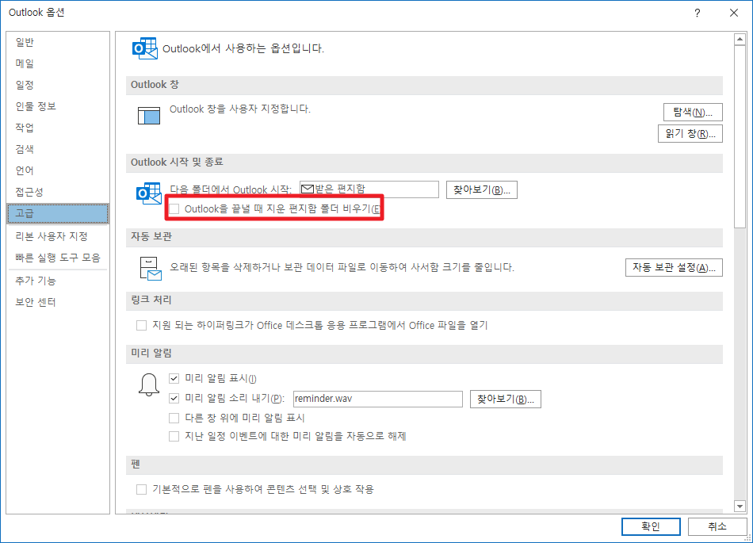
Task: Click the 읽기 창(R)... button
Action: point(690,133)
